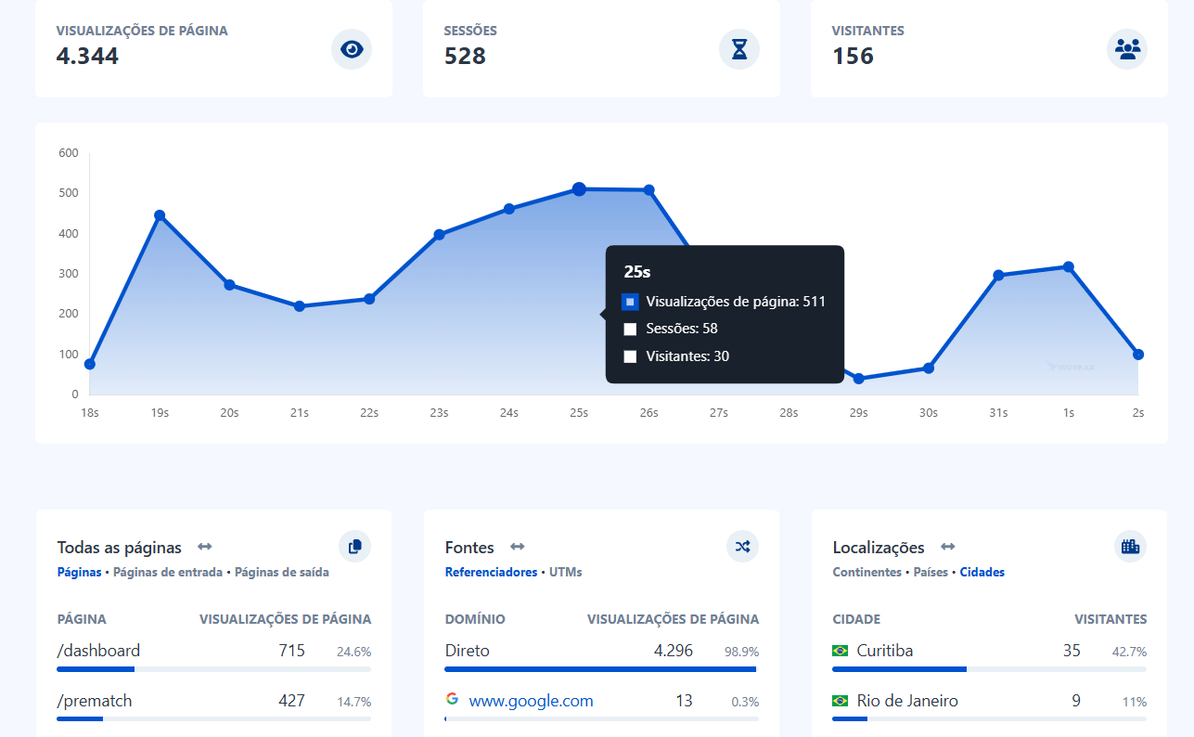Enable the Sessões series in the tooltip
This screenshot has width=1194, height=737.
pos(629,328)
